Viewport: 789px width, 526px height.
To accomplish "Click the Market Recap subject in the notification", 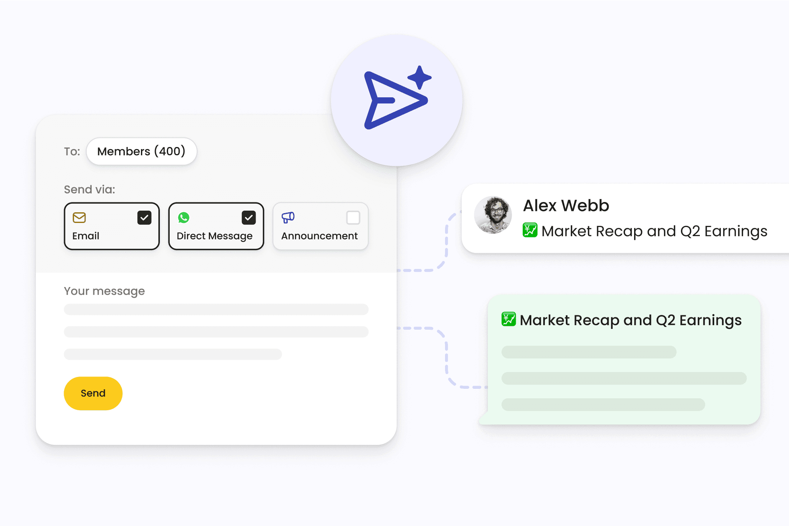I will click(654, 232).
